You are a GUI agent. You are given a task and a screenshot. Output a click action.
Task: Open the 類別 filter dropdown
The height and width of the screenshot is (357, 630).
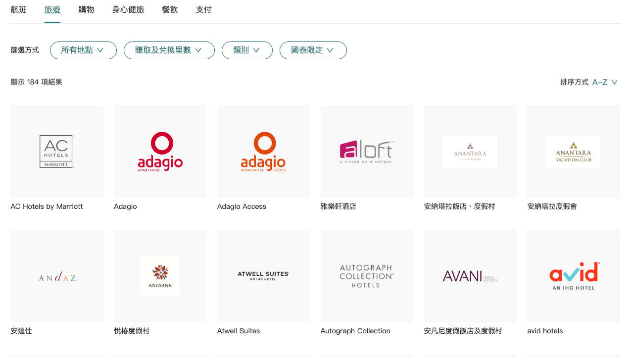(247, 50)
